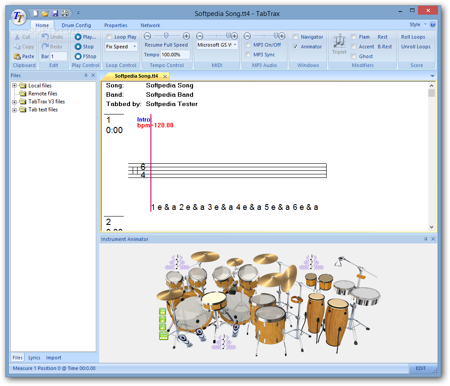Viewport: 450px width, 386px height.
Task: Switch to the Import panel tab
Action: (53, 358)
